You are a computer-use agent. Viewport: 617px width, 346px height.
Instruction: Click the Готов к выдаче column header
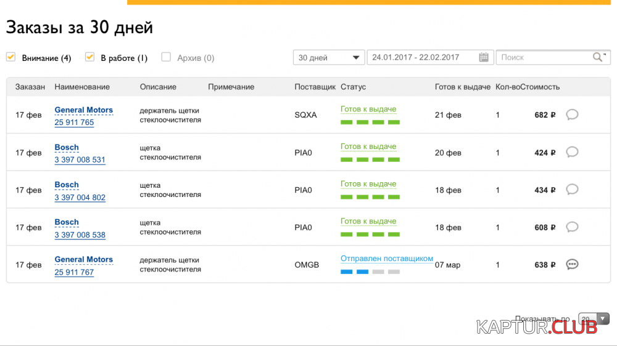[462, 87]
